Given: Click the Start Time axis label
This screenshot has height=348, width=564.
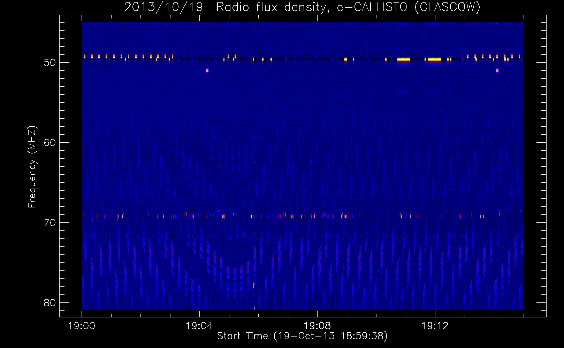Looking at the screenshot, I should [x=302, y=336].
